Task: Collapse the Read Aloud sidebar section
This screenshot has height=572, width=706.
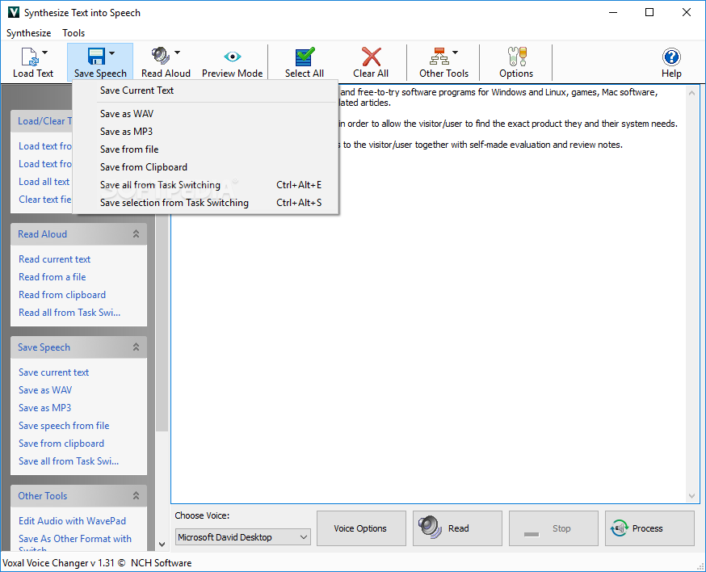Action: [x=136, y=233]
